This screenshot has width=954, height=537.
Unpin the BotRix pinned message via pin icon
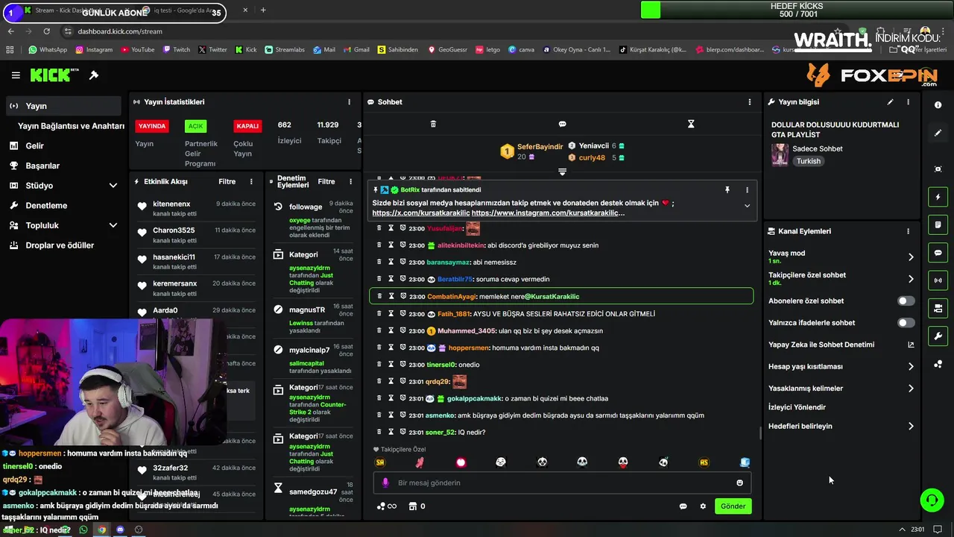(x=727, y=190)
